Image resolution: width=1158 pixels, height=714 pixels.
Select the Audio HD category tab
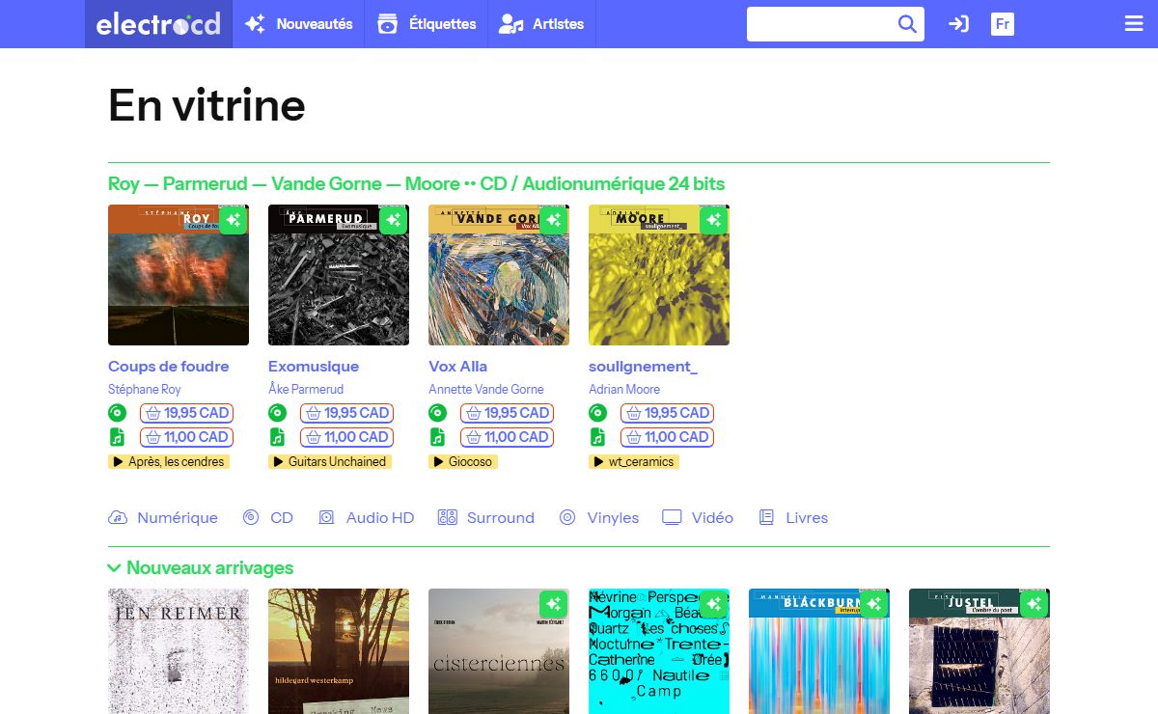pos(367,518)
